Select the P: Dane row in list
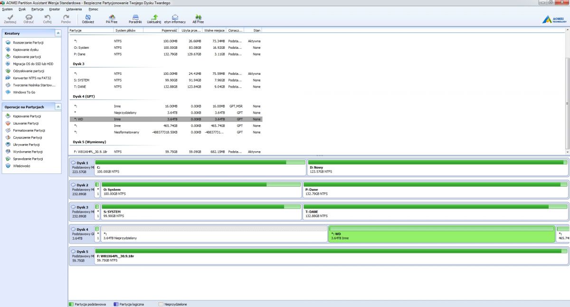This screenshot has height=307, width=570. coord(166,54)
